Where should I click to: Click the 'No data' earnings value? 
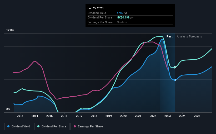tap(122, 22)
